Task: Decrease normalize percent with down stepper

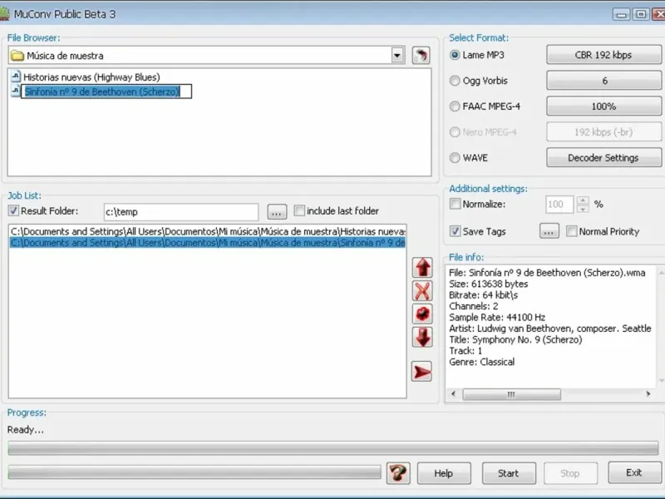Action: click(x=583, y=209)
